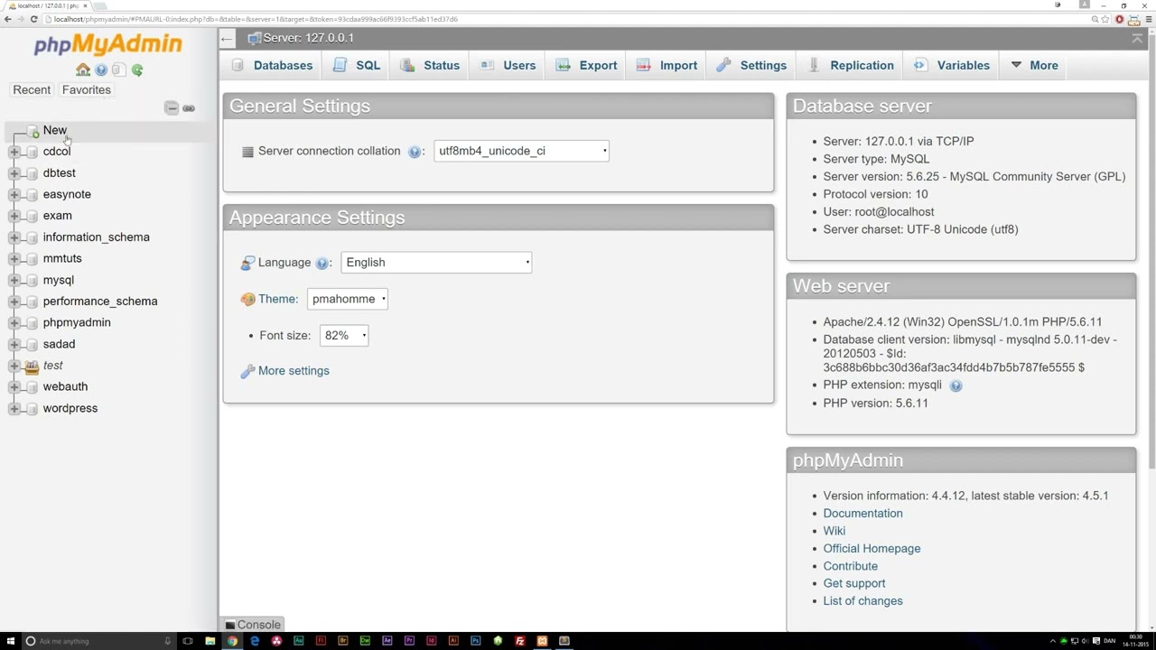This screenshot has width=1156, height=650.
Task: Click the help icon after PHP extension mysqli
Action: 956,385
